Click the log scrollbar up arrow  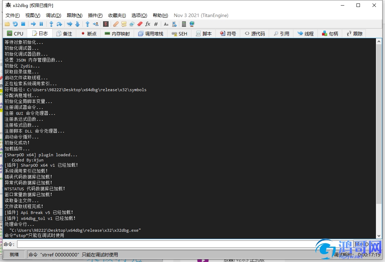pos(379,41)
